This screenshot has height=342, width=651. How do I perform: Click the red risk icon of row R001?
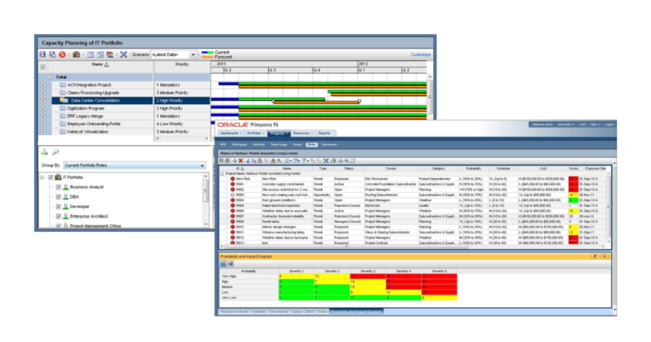232,184
